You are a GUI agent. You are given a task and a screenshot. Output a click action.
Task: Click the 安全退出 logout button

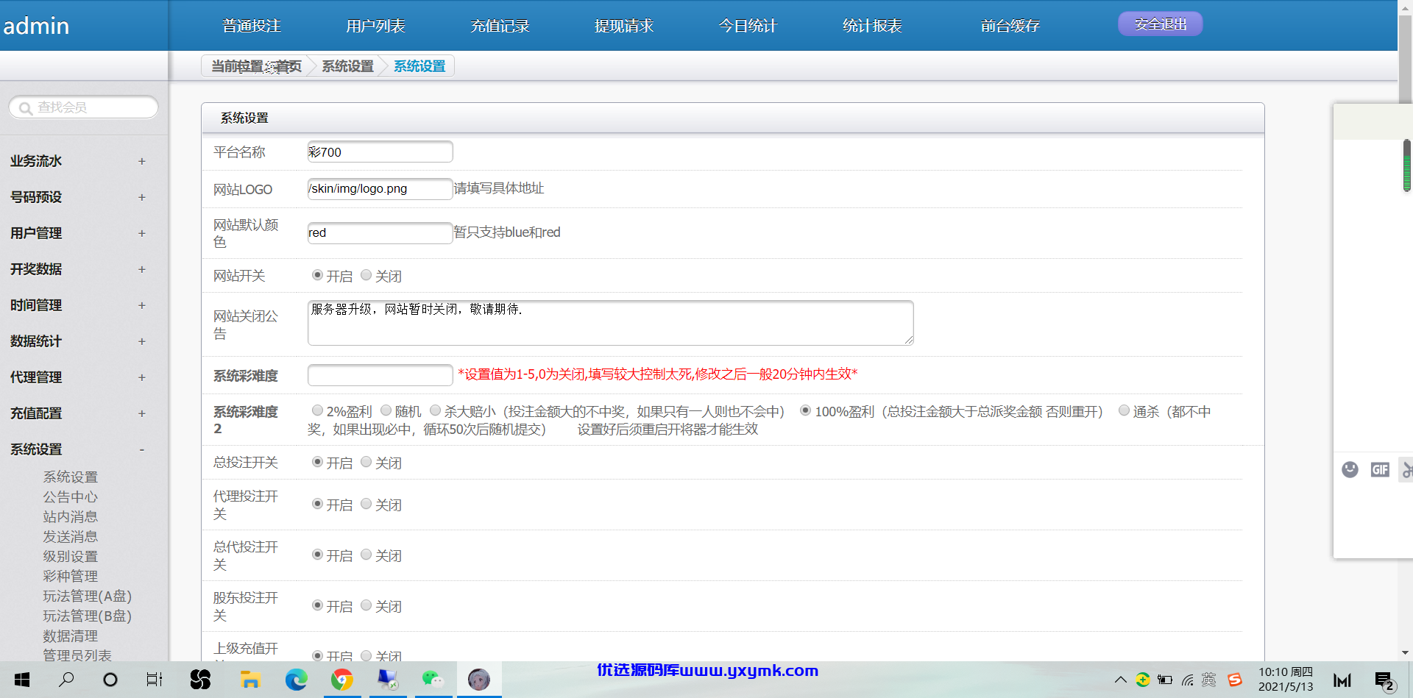pyautogui.click(x=1161, y=24)
